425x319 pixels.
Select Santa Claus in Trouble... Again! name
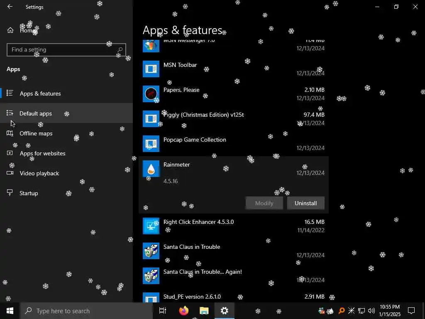pos(203,272)
